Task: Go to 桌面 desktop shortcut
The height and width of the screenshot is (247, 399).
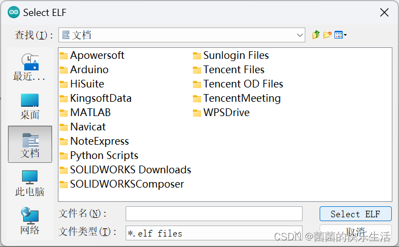Action: click(x=30, y=107)
